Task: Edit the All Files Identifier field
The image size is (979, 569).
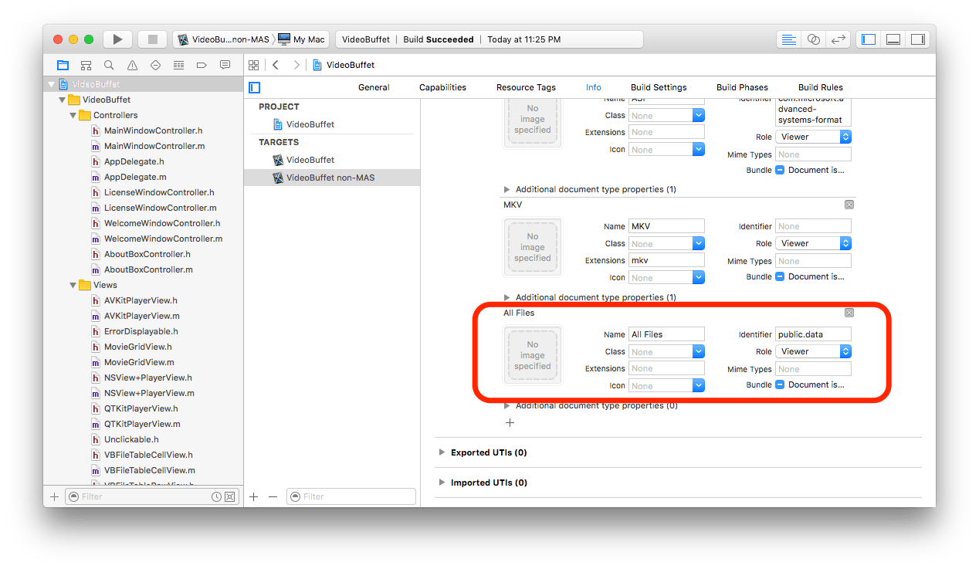Action: pos(813,334)
